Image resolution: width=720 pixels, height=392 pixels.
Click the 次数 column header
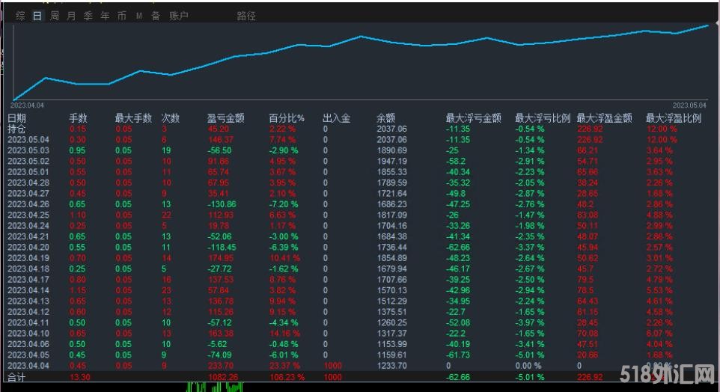171,118
